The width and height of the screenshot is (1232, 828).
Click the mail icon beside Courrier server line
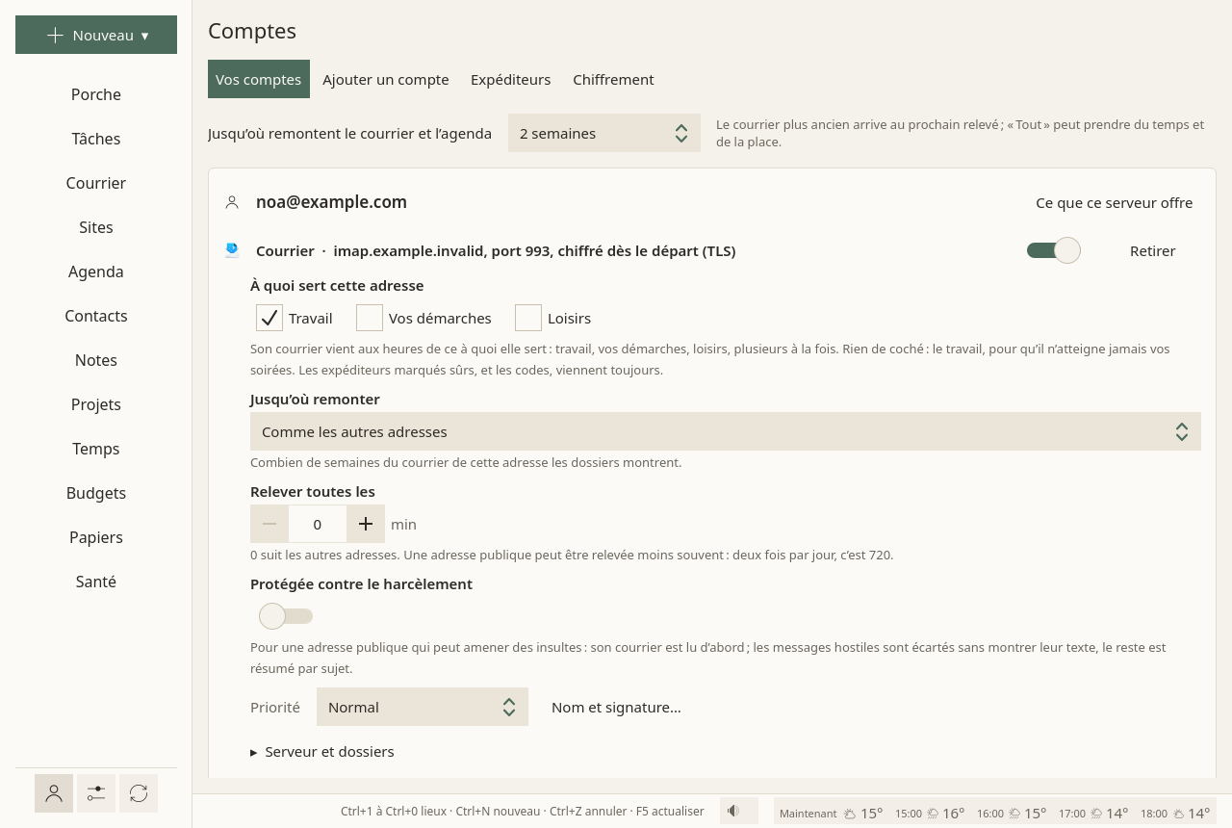[232, 250]
